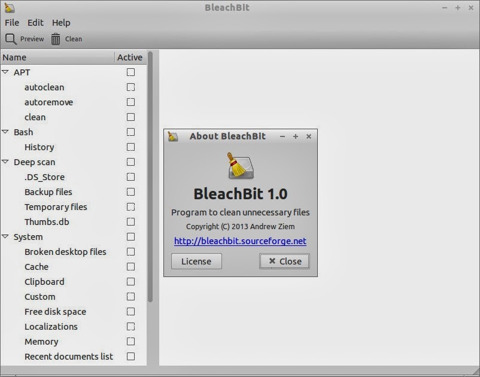The image size is (480, 377).
Task: Check the Clipboard checkbox under System
Action: 129,282
